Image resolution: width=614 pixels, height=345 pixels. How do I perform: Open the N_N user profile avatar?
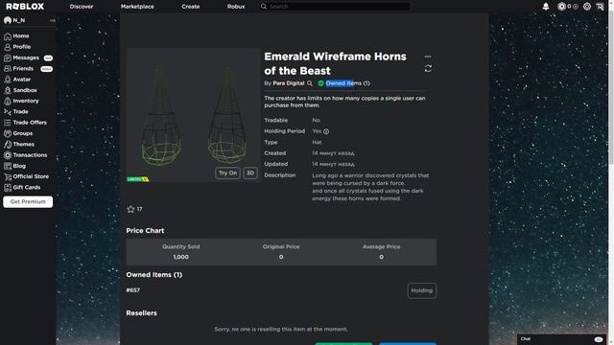8,20
